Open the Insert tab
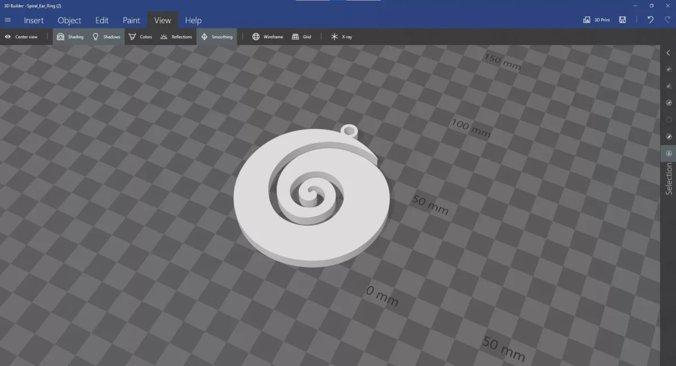This screenshot has width=676, height=366. [34, 20]
